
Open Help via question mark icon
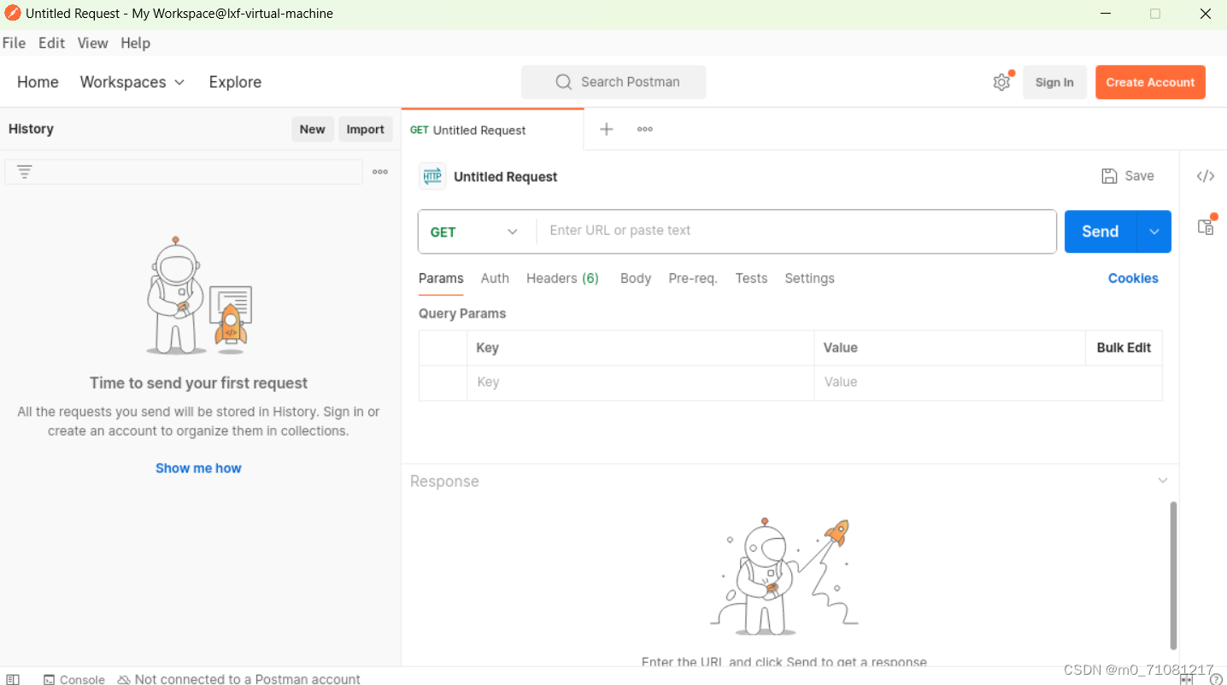tap(1217, 679)
